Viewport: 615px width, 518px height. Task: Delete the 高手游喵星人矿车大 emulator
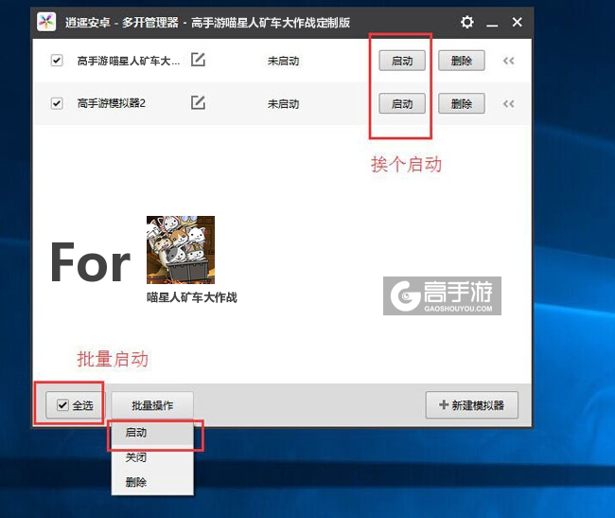(x=462, y=61)
